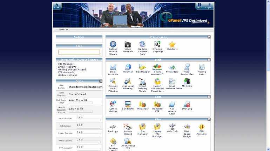This screenshot has width=270, height=151.
Task: Open the Shortcuts star icon
Action: pyautogui.click(x=172, y=45)
